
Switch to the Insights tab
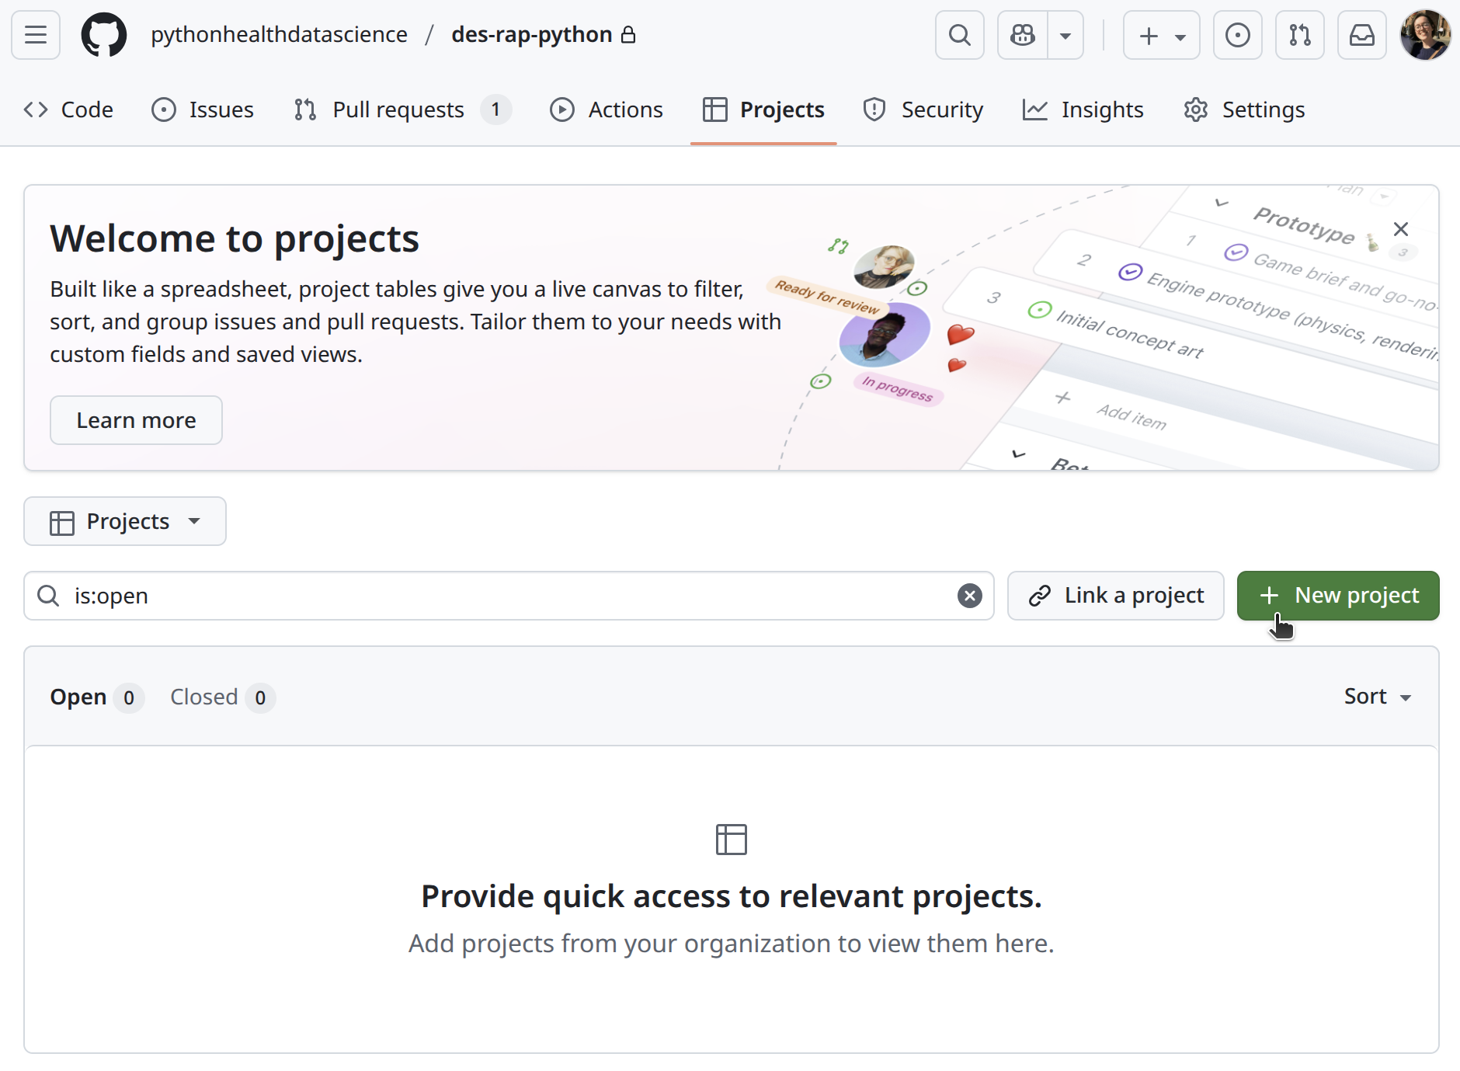point(1083,110)
